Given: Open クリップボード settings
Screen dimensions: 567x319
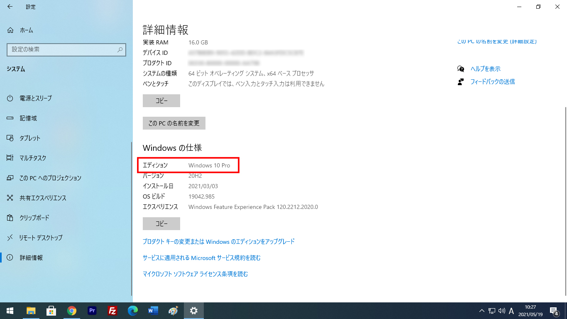Looking at the screenshot, I should 34,218.
